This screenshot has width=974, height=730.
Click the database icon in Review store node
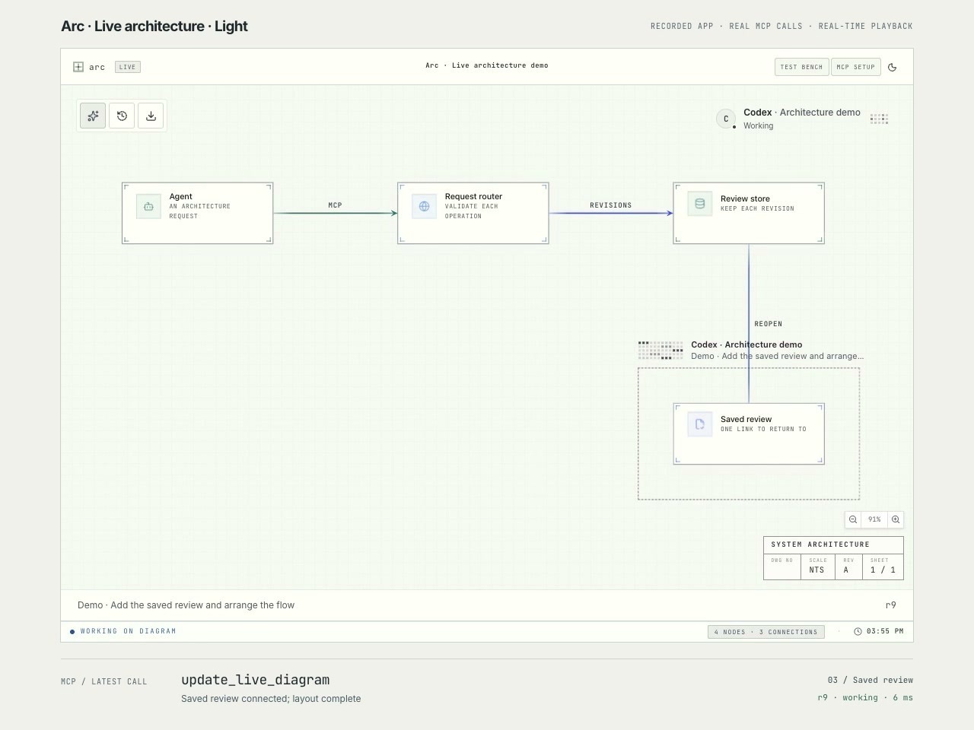pos(700,204)
